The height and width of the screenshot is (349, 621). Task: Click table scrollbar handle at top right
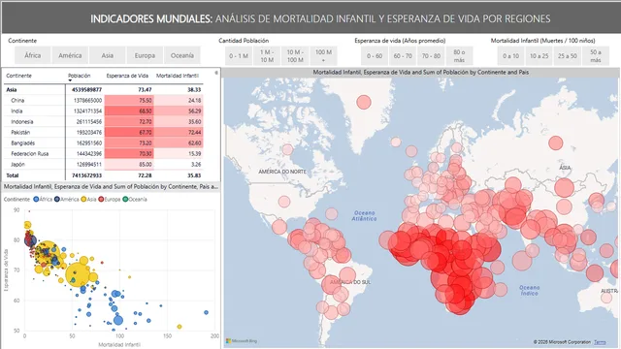click(x=216, y=73)
